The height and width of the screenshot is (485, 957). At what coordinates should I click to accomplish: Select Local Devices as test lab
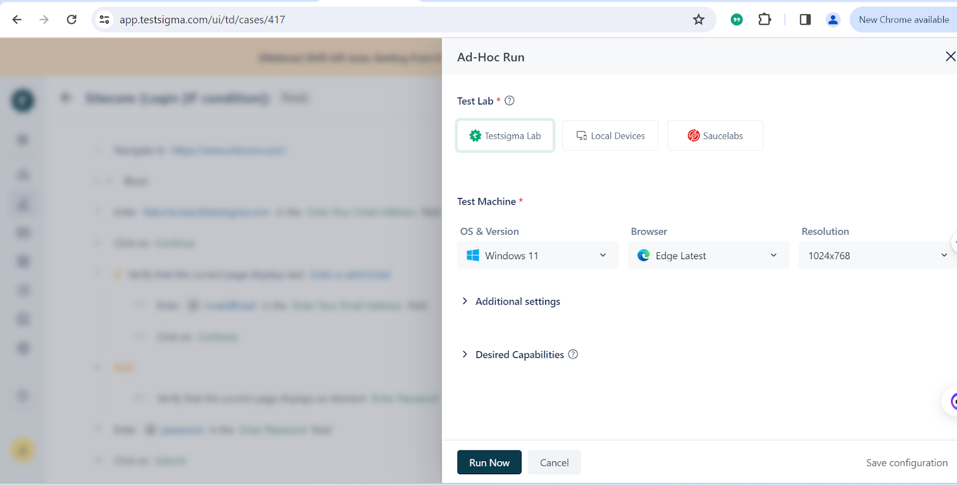click(610, 136)
